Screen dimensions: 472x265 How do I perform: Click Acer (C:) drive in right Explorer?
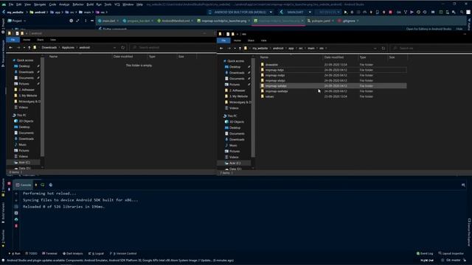[235, 163]
